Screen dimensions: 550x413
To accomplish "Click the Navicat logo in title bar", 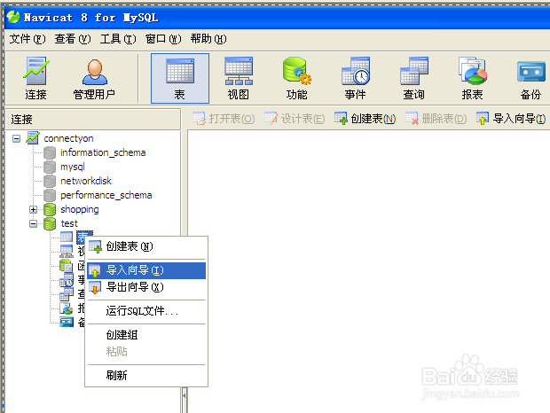I will point(13,17).
